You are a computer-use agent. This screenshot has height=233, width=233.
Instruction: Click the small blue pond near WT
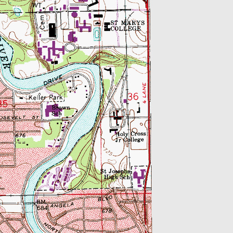pos(17,12)
